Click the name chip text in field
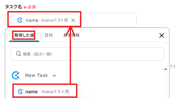This screenshot has width=175, height=98. (32, 20)
